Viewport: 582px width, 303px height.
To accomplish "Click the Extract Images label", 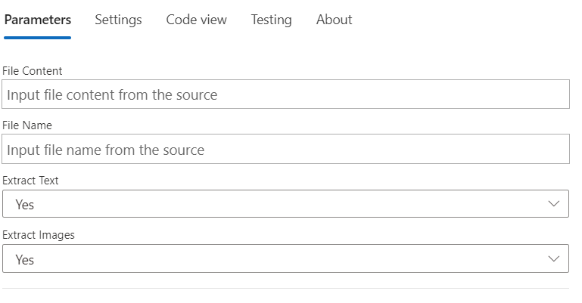I will (x=39, y=235).
